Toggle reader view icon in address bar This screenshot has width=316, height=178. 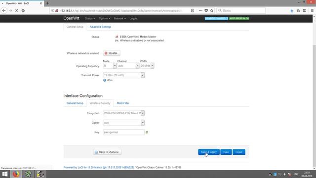(x=193, y=10)
